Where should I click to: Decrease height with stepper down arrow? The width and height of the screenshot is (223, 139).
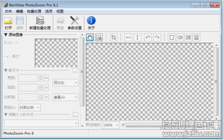coord(41,89)
